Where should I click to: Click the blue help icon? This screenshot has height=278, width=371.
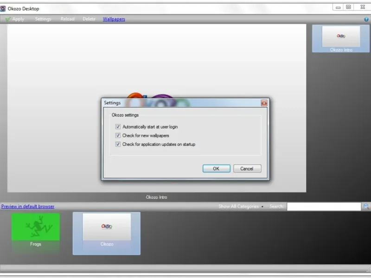point(366,19)
